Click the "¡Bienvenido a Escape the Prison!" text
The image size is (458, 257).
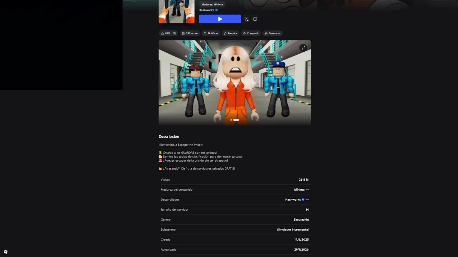(x=181, y=145)
